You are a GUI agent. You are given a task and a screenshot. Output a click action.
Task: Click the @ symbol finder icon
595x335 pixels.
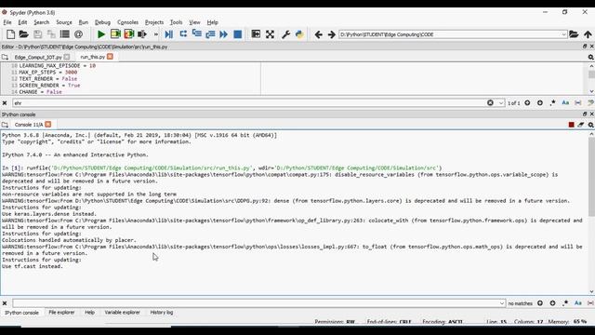click(78, 34)
